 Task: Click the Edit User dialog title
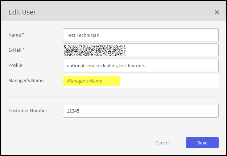click(x=22, y=12)
